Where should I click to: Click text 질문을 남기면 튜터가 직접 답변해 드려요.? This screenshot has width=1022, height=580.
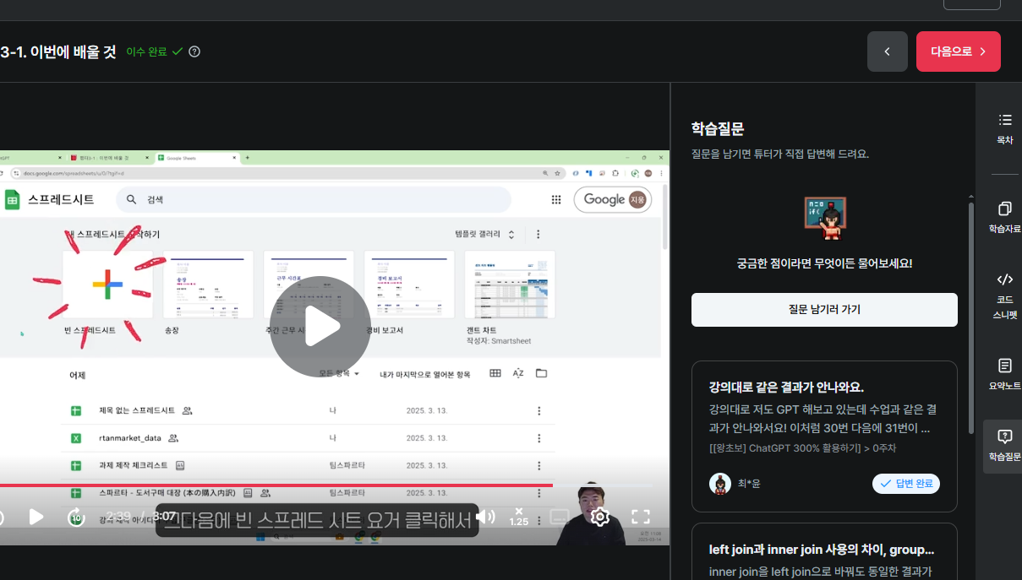click(x=780, y=154)
